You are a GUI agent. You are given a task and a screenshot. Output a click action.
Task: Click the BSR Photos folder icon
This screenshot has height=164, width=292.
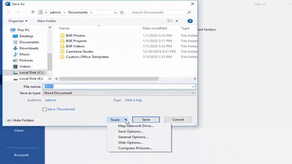[62, 36]
